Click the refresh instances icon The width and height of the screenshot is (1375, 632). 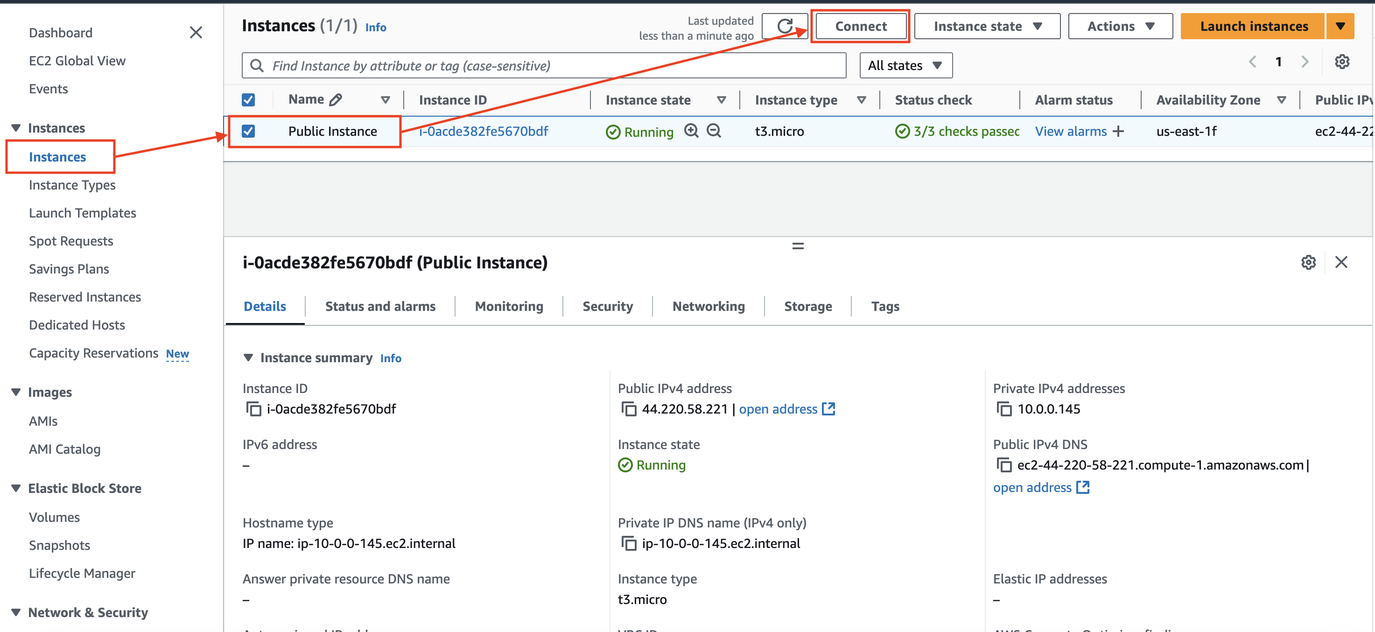coord(784,26)
